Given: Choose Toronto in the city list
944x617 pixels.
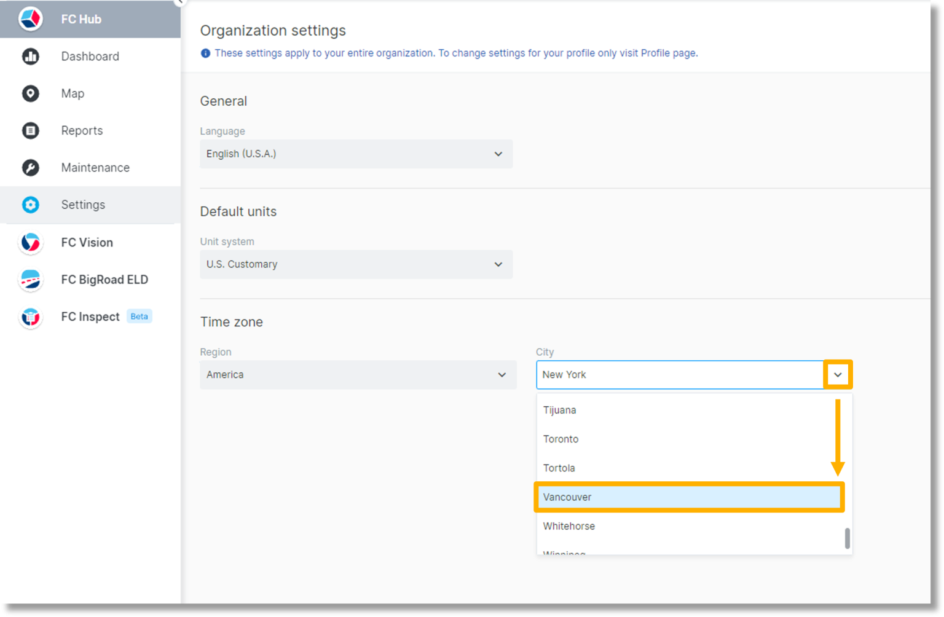Looking at the screenshot, I should click(690, 439).
